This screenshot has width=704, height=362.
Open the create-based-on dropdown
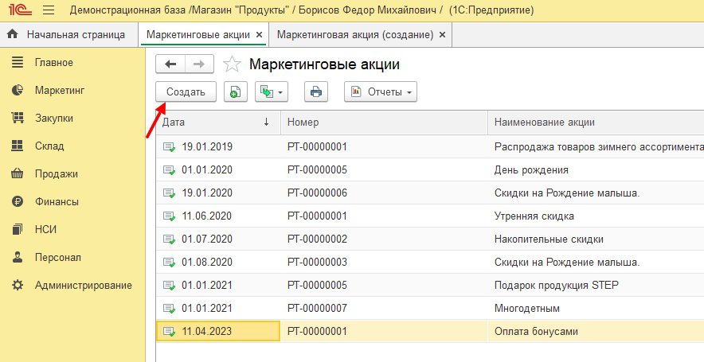tap(271, 92)
